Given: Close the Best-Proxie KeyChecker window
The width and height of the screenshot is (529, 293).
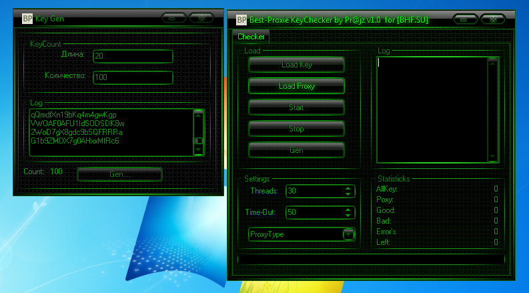Looking at the screenshot, I should point(492,19).
